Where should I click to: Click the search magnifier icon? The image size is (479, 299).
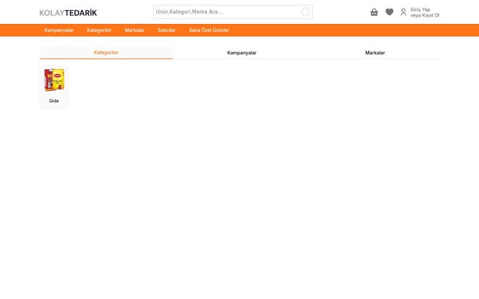pyautogui.click(x=305, y=12)
